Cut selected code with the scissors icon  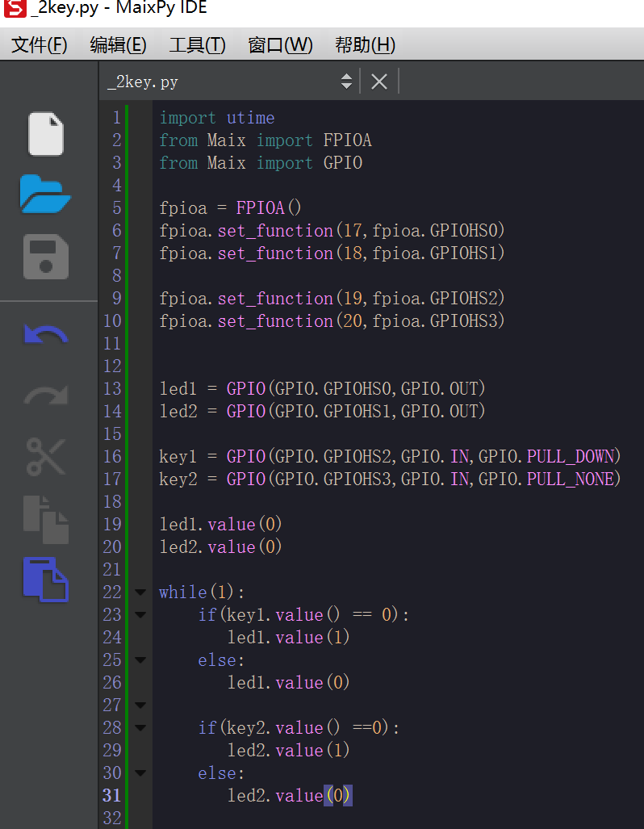46,456
